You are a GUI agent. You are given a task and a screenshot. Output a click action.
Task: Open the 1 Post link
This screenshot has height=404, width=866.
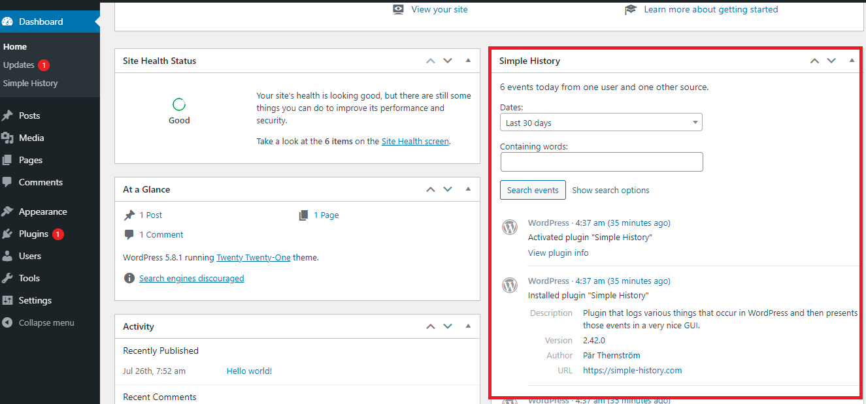(x=151, y=215)
